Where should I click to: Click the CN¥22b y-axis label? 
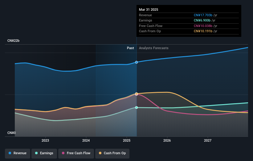point(13,41)
